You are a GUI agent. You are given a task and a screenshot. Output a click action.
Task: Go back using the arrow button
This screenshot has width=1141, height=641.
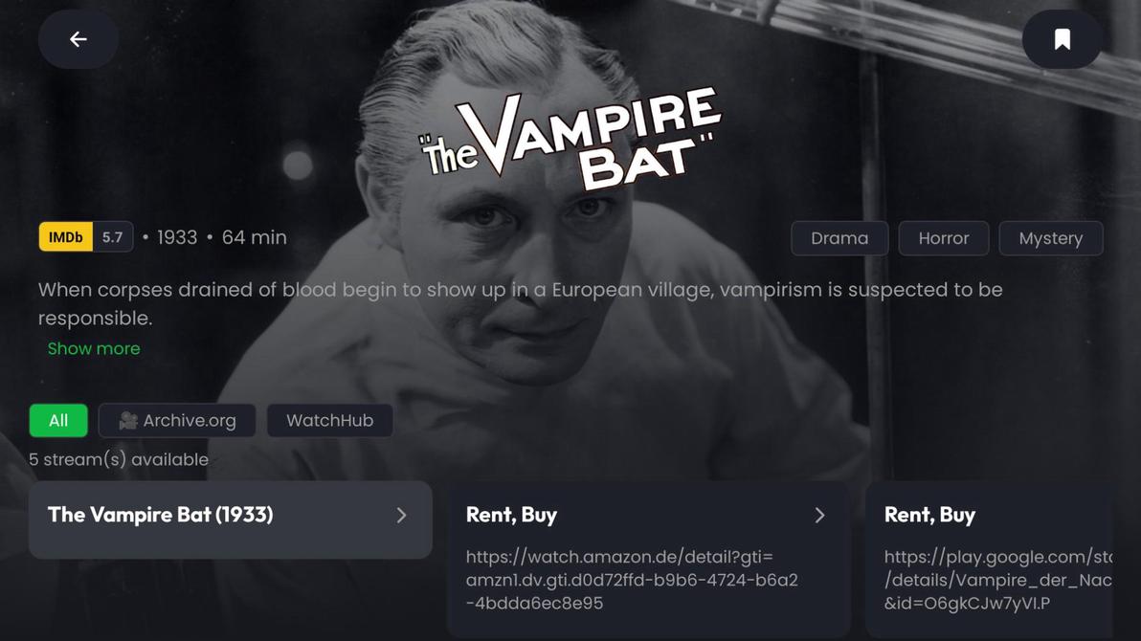point(78,39)
